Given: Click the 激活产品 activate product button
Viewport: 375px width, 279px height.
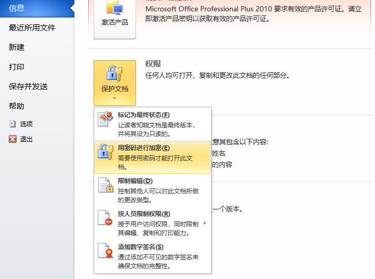Looking at the screenshot, I should (x=115, y=19).
